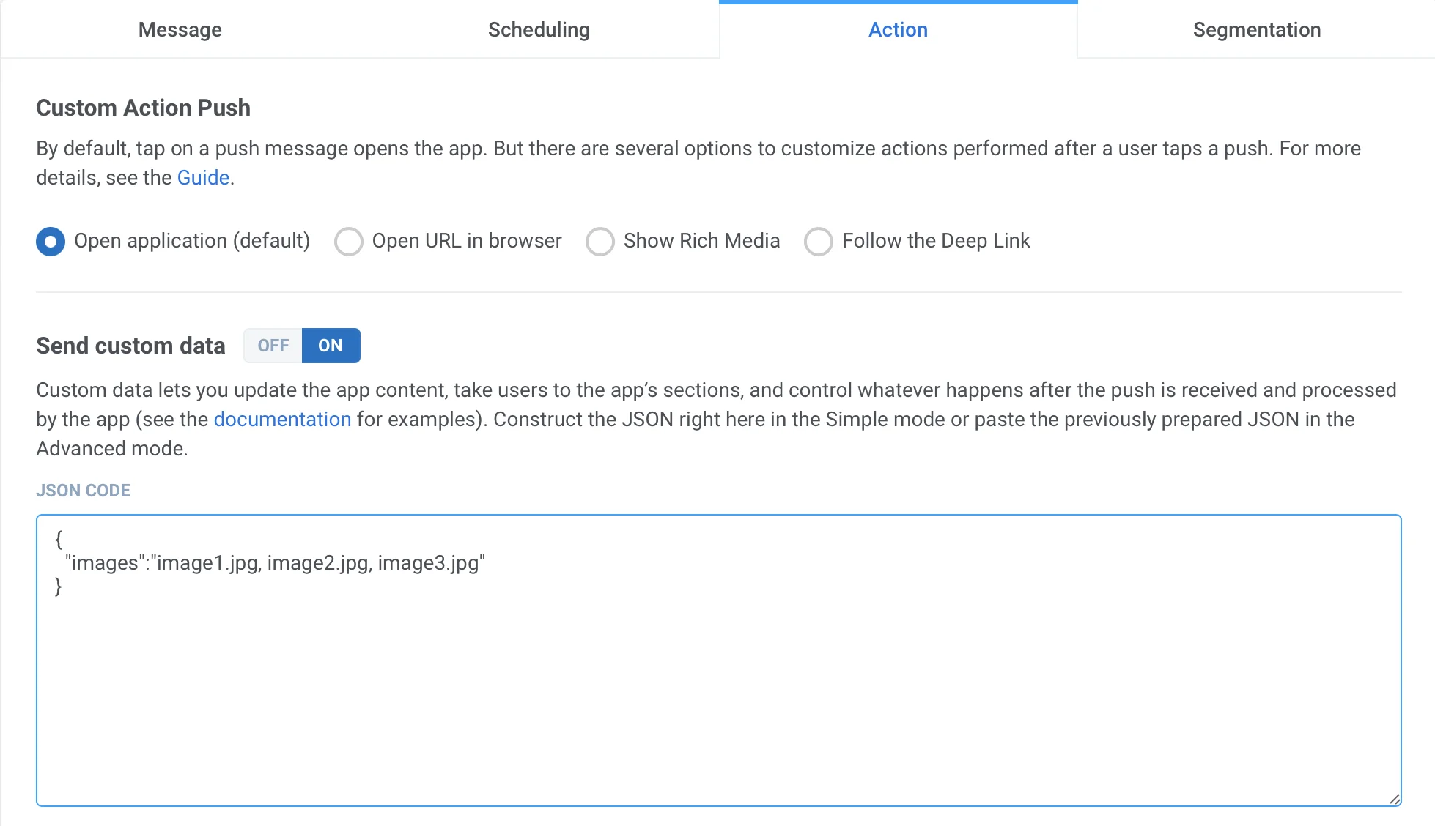Select the Show Rich Media radio button
The image size is (1435, 826).
[600, 242]
